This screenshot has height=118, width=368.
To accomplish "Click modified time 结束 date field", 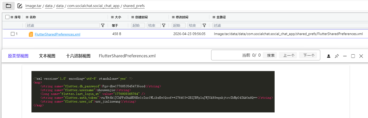I will pos(194,25).
